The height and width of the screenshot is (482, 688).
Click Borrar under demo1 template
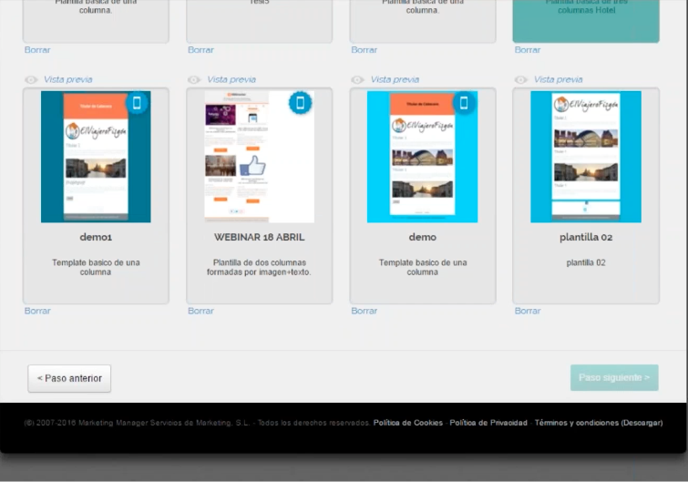click(37, 311)
